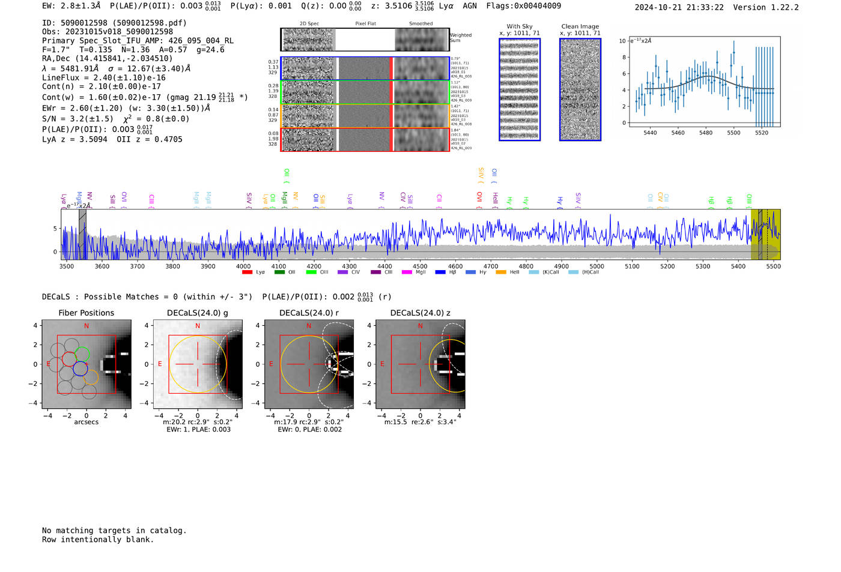Image resolution: width=841 pixels, height=572 pixels.
Task: Click the 'Flags:0x00404009' text
Action: point(524,6)
